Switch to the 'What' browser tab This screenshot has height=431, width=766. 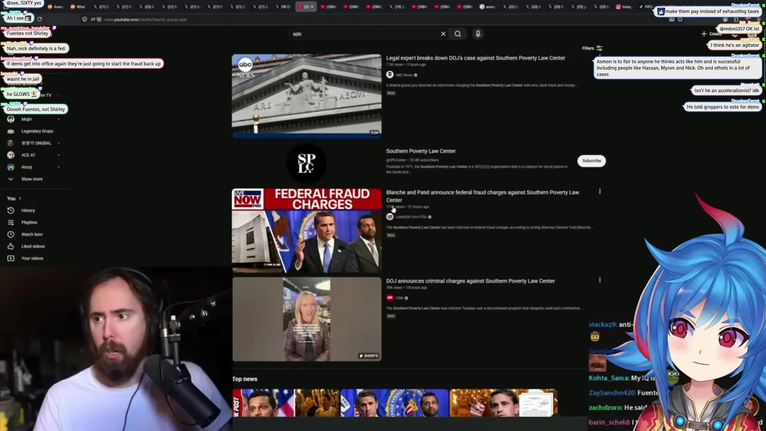78,7
